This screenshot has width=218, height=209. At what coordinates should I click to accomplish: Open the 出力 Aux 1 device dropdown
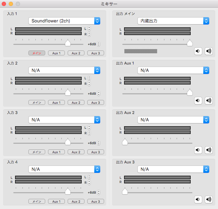coord(173,70)
